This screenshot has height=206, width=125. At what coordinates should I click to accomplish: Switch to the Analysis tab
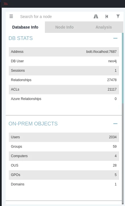[104, 27]
